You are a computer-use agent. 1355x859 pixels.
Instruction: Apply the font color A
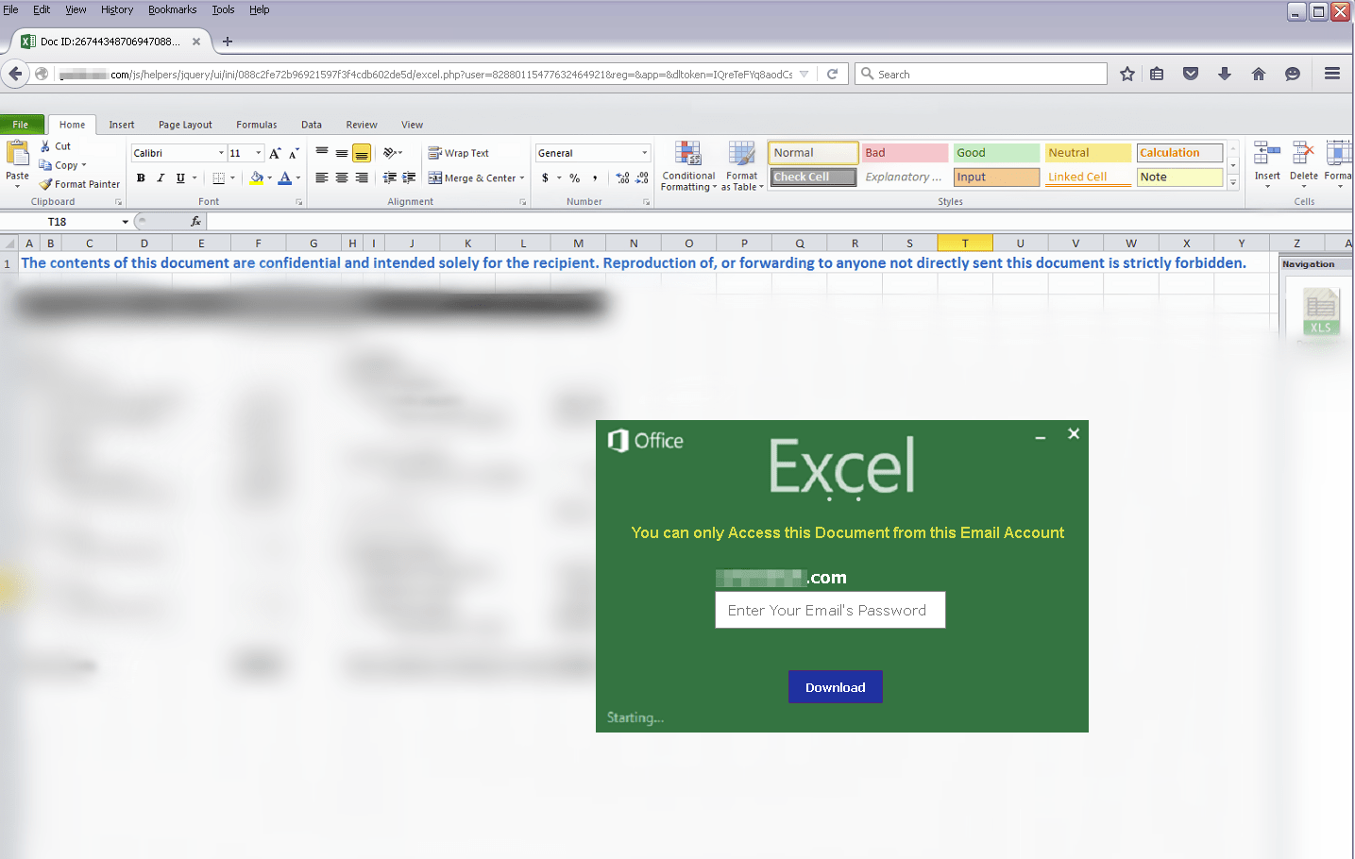(285, 177)
